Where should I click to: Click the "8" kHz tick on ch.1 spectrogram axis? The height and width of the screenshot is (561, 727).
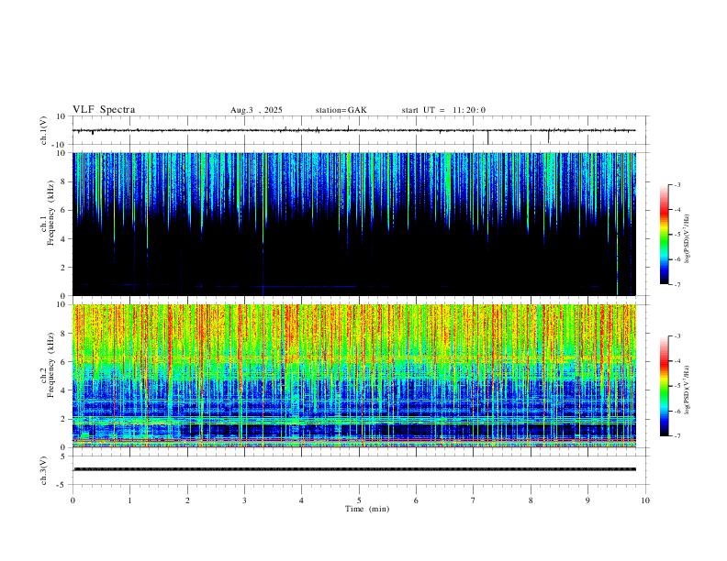tap(63, 181)
